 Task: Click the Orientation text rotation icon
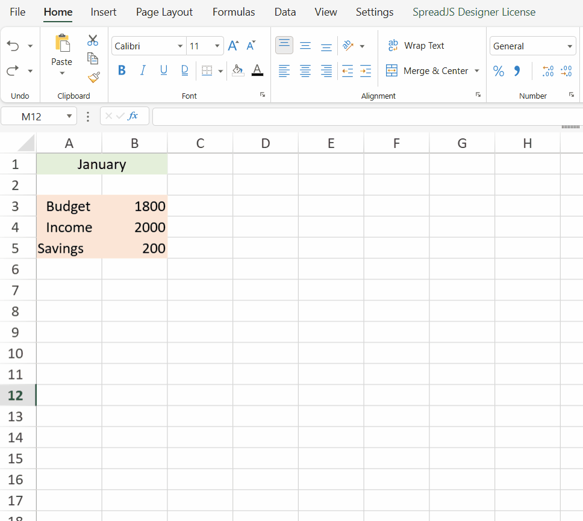coord(348,46)
